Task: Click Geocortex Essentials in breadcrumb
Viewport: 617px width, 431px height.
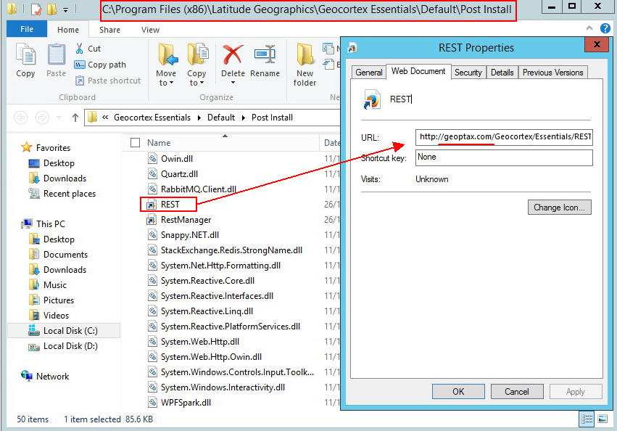Action: point(152,118)
